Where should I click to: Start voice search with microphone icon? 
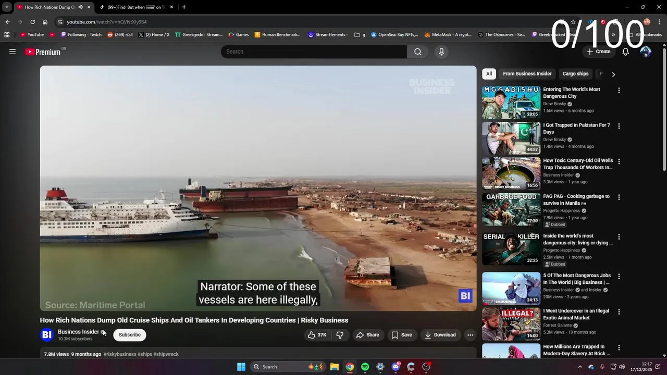click(x=441, y=52)
